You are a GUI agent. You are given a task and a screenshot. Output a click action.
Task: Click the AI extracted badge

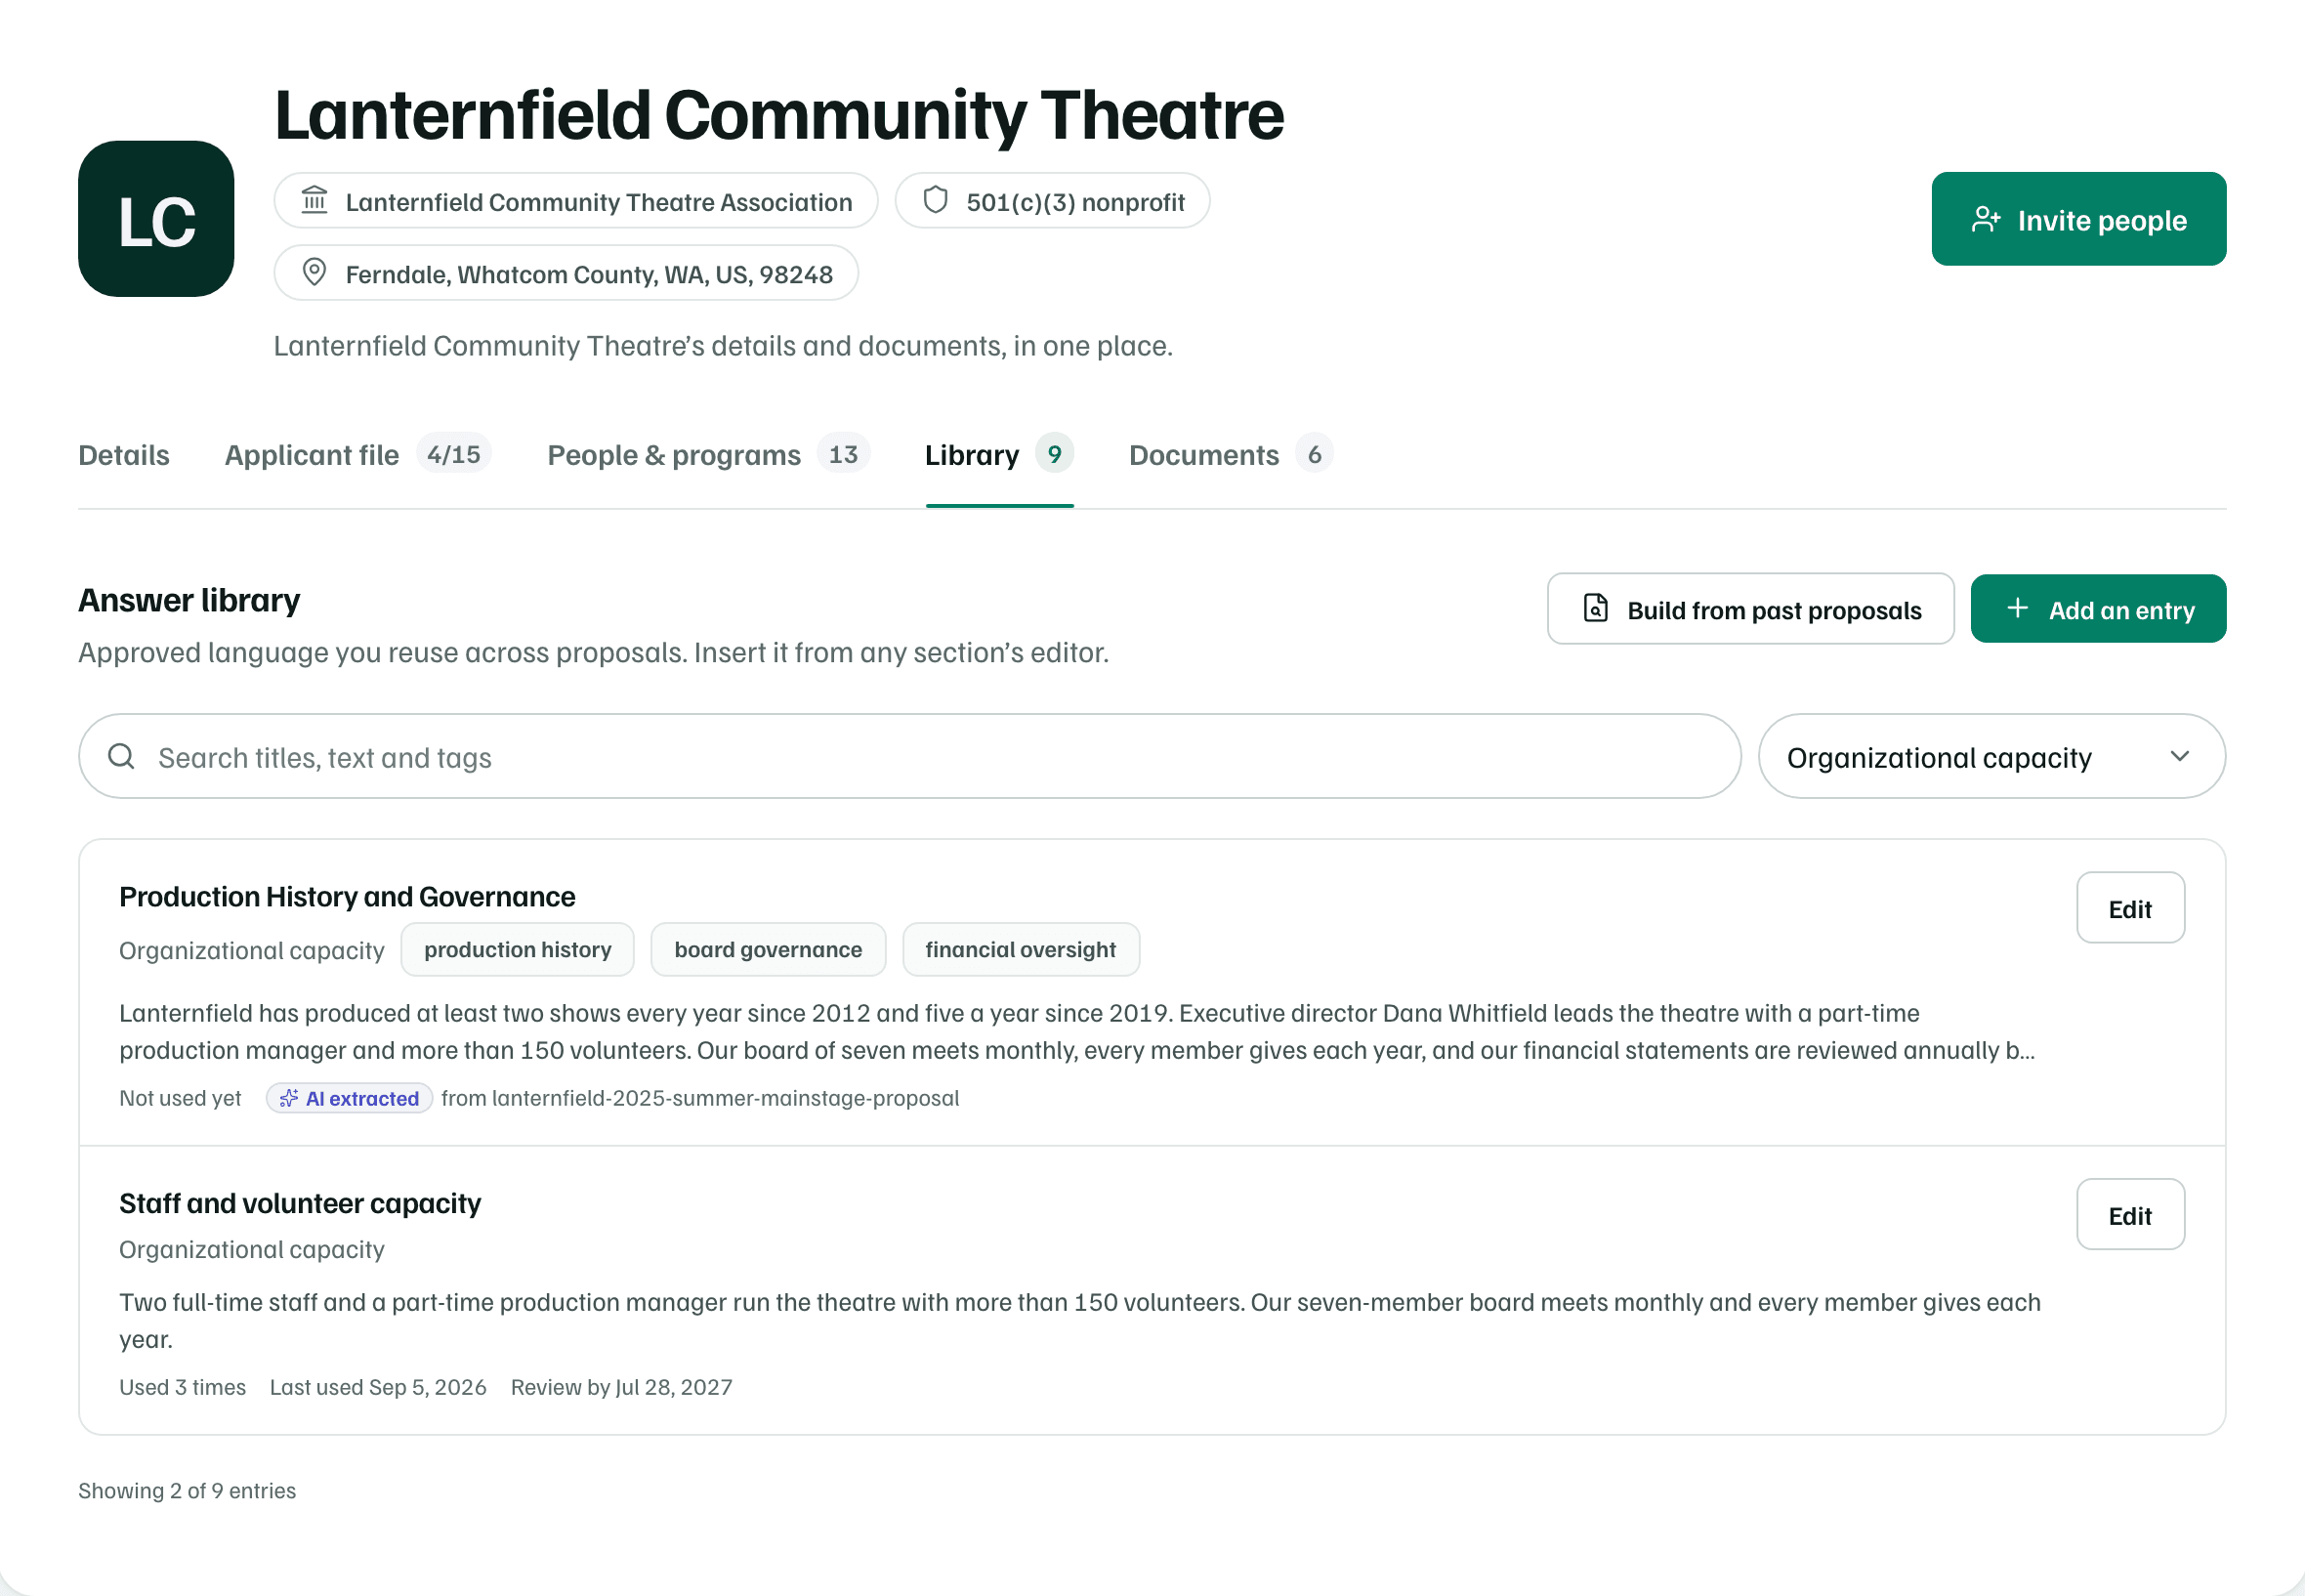pos(349,1098)
